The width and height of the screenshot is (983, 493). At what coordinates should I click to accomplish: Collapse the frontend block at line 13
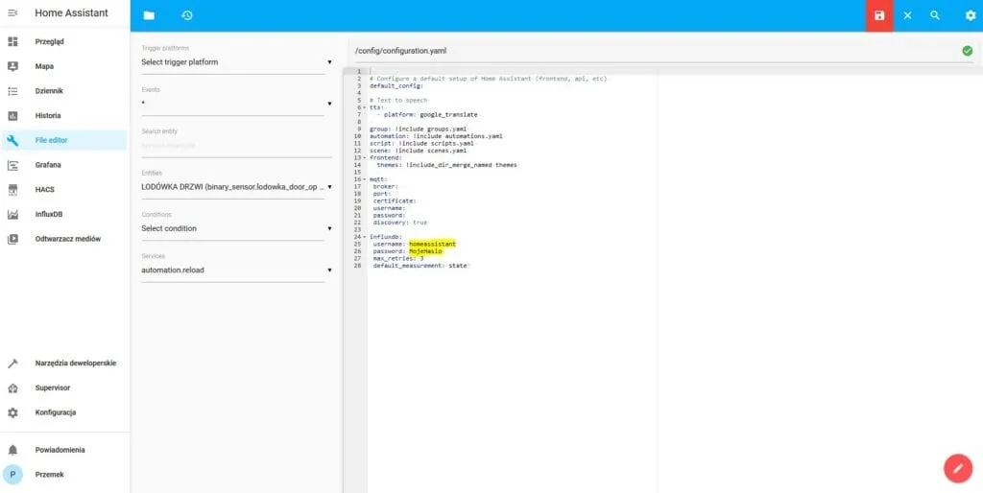[x=364, y=158]
